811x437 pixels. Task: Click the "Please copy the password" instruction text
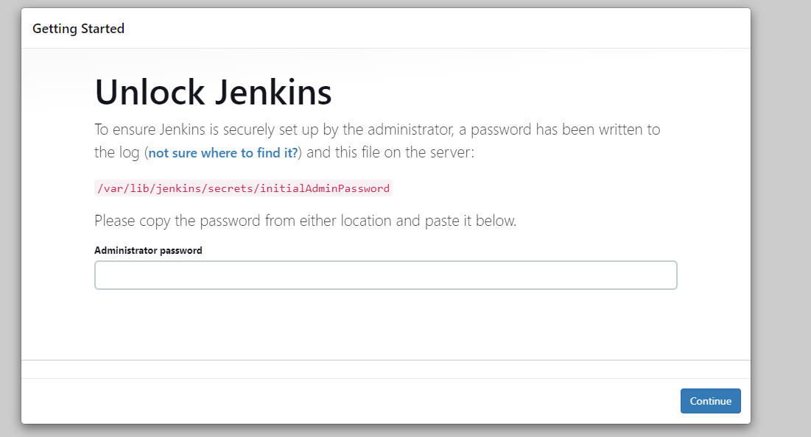305,221
